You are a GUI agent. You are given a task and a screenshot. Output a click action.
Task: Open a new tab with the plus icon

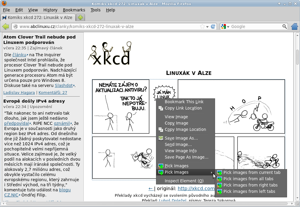[80, 17]
